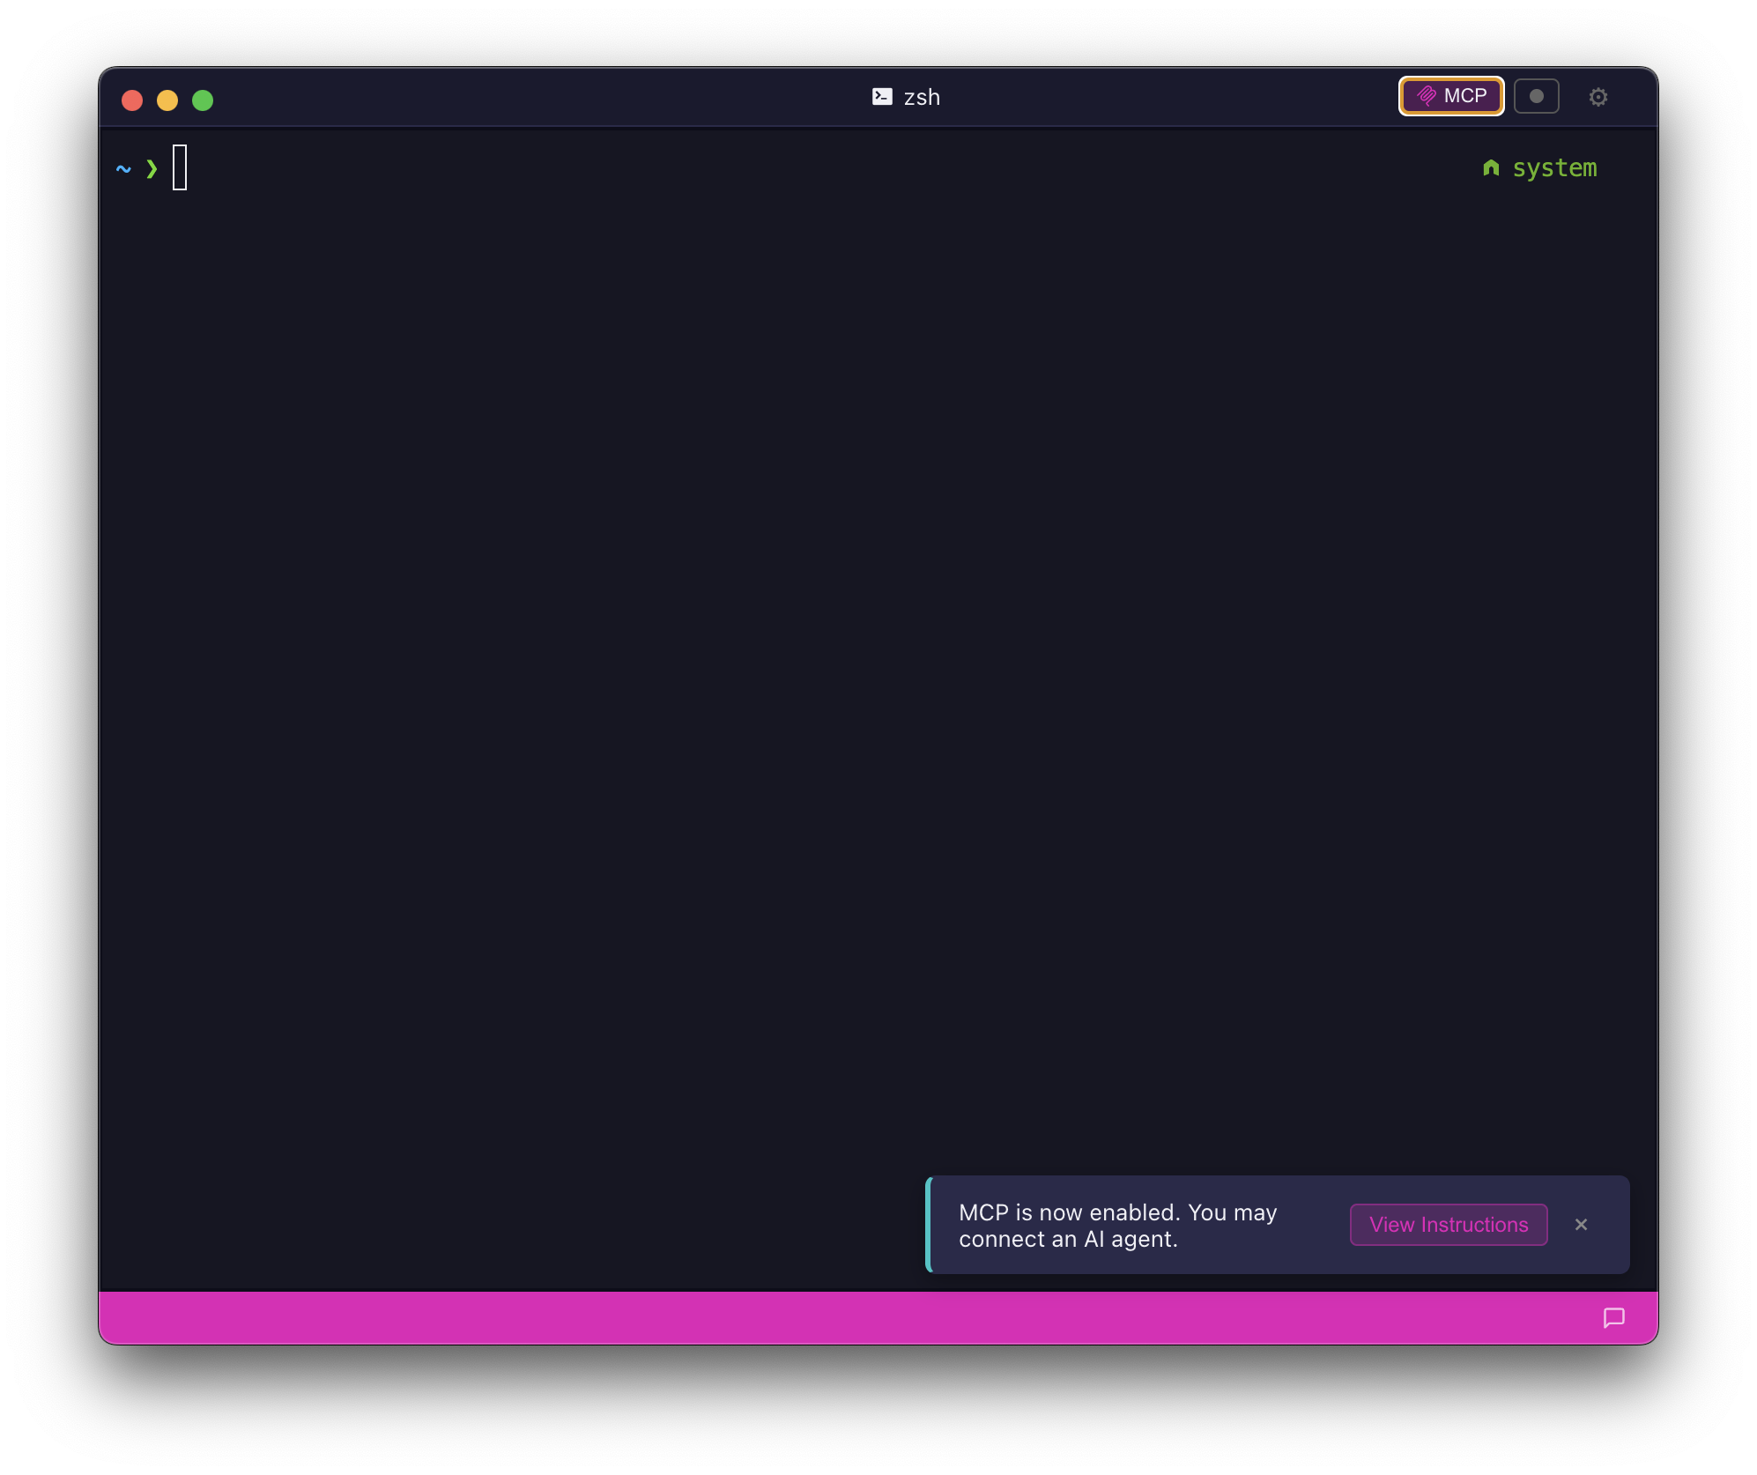Screen dimensions: 1757x1475
Task: Toggle the recording indicator
Action: point(1538,97)
